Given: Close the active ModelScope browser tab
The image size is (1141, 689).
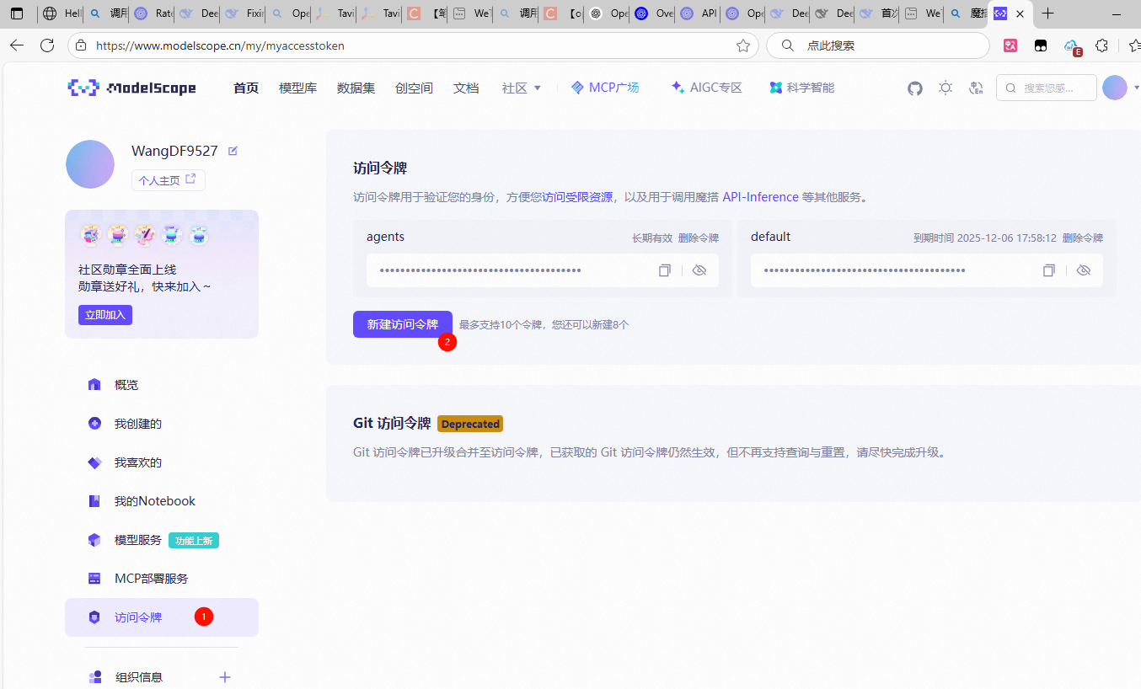Looking at the screenshot, I should [1020, 13].
